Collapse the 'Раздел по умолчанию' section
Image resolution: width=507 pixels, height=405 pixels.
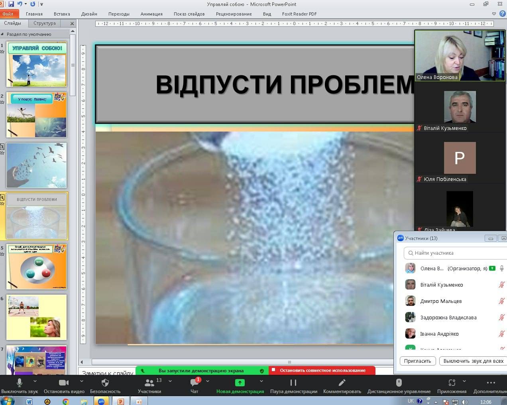point(3,34)
